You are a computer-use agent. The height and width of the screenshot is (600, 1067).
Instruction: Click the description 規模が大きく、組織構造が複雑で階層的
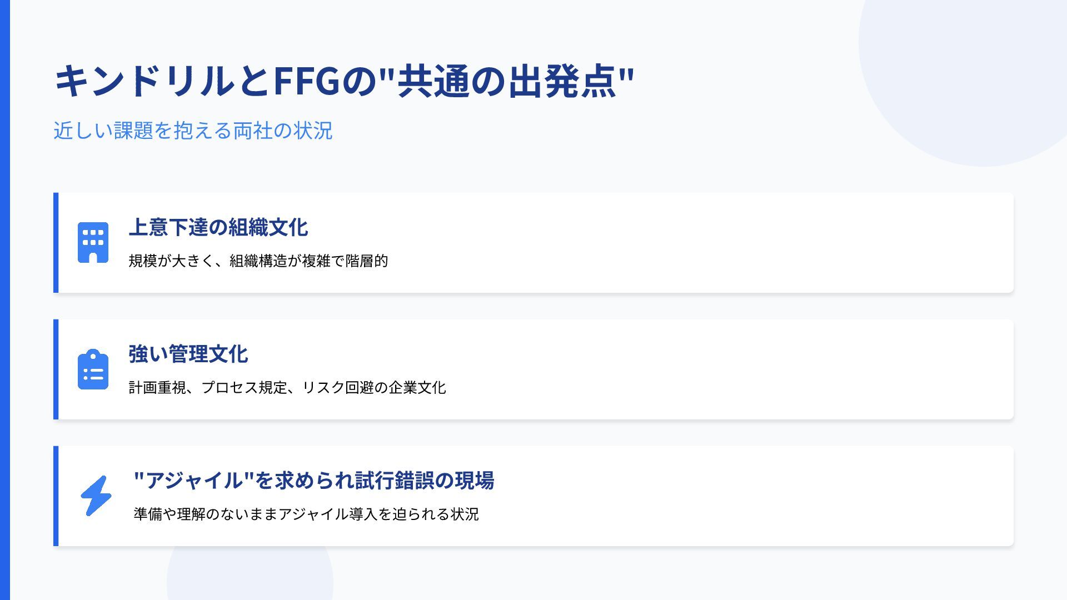pos(258,261)
